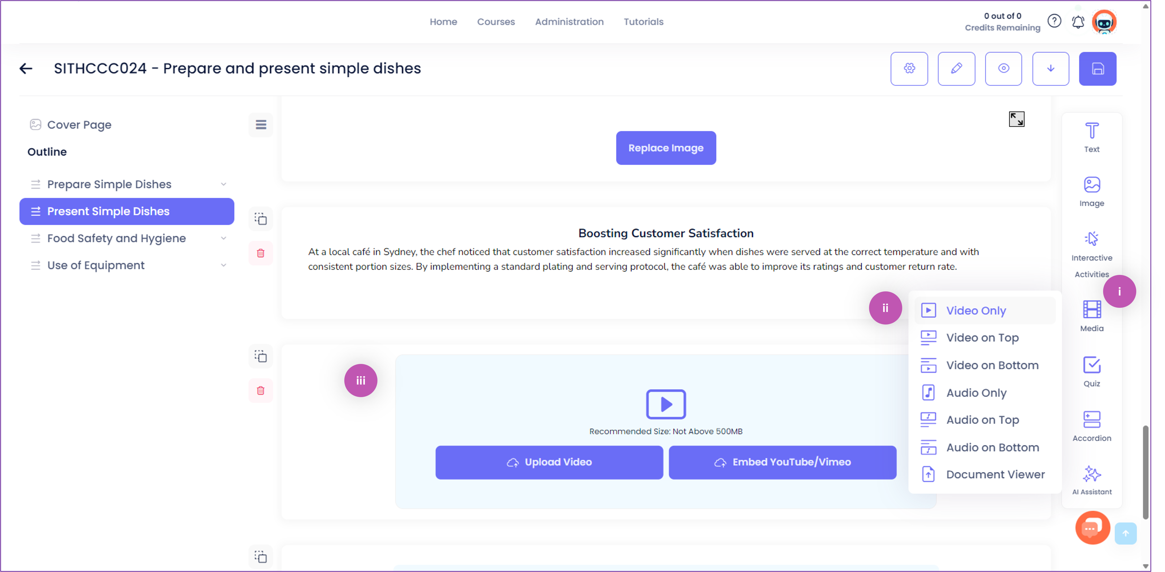Click the Upload Video button
The image size is (1165, 572).
(x=549, y=462)
